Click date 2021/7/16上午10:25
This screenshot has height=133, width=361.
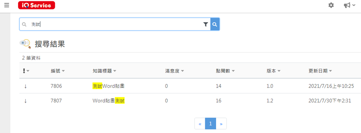pyautogui.click(x=331, y=86)
